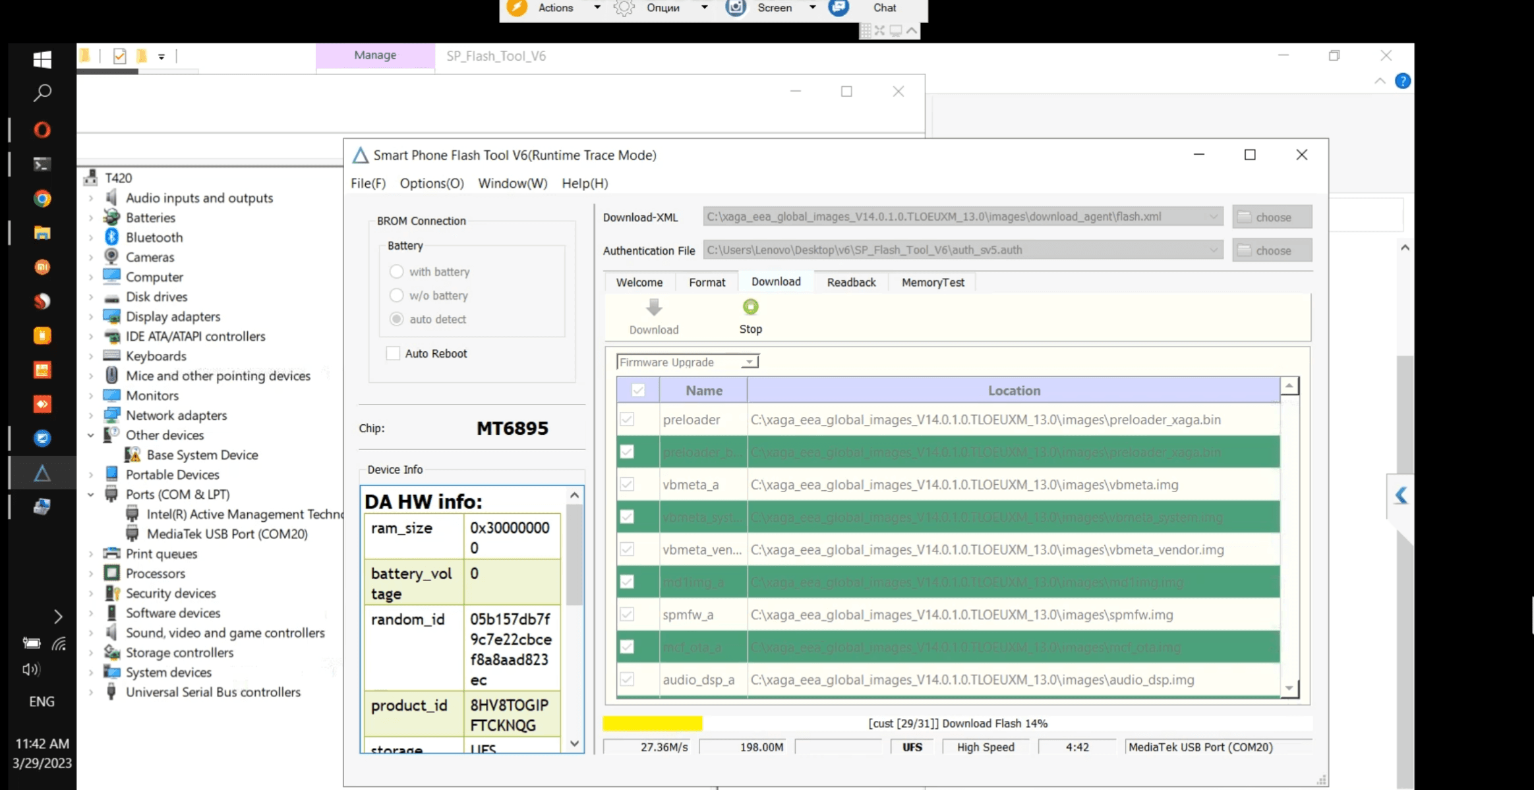Click the Chat bubble icon
Image resolution: width=1534 pixels, height=790 pixels.
coord(839,8)
